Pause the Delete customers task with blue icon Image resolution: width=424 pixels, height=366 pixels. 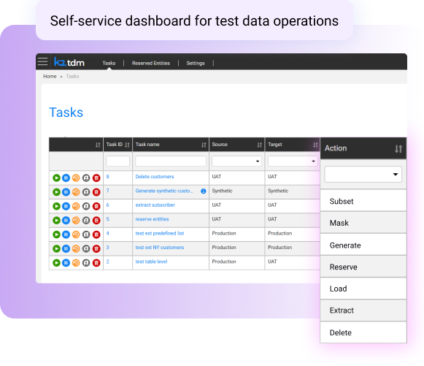[x=66, y=178]
